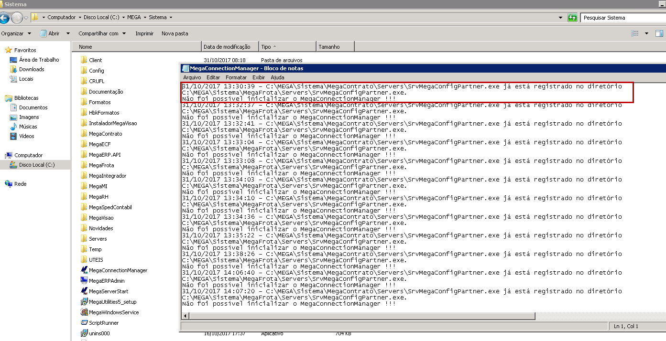Select the CRUFL folder
Image resolution: width=666 pixels, height=341 pixels.
click(96, 81)
